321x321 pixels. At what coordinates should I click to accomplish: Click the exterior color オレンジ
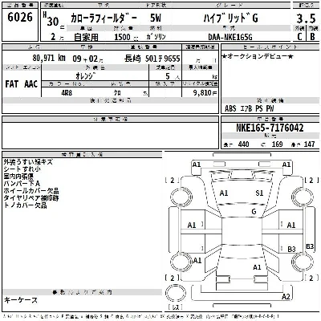[86, 76]
